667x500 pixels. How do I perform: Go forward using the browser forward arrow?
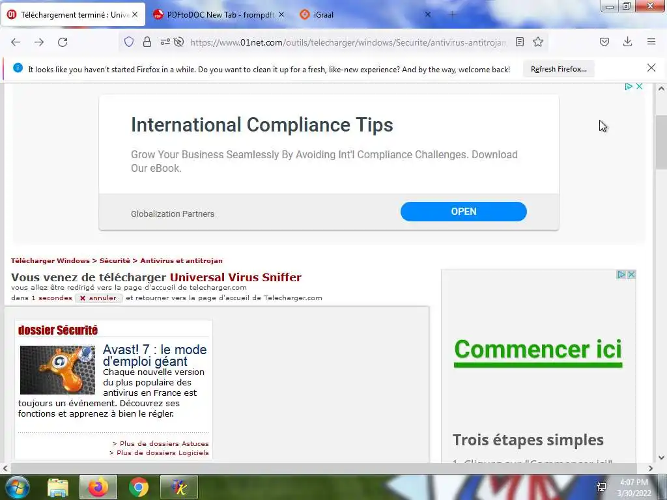point(39,42)
